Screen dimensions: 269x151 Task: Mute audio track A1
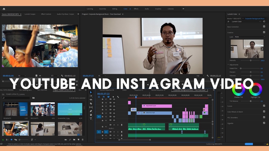[114, 125]
